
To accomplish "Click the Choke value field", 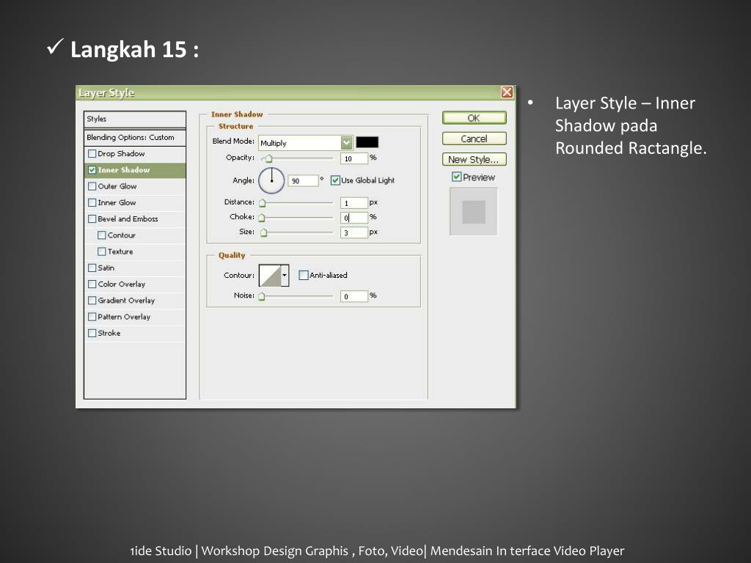I will (354, 218).
